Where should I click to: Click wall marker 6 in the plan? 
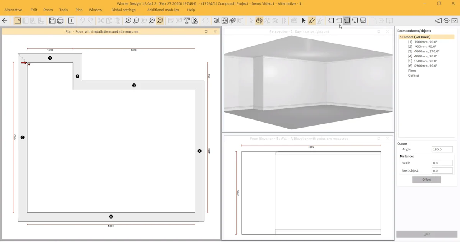coord(23,137)
